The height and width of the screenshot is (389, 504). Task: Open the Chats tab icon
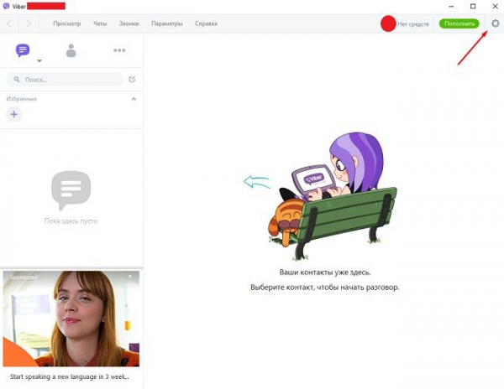(23, 50)
